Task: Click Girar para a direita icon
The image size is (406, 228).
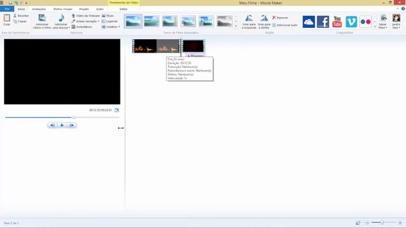Action: [264, 18]
